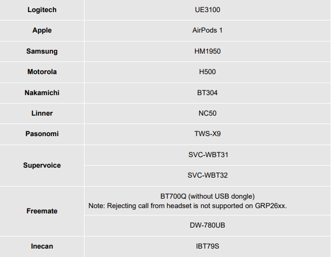This screenshot has width=331, height=257.
Task: Select the TWS-X9 model text
Action: [208, 134]
